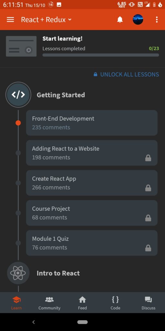Tap the Android back navigation arrow
This screenshot has width=165, height=331.
click(34, 322)
